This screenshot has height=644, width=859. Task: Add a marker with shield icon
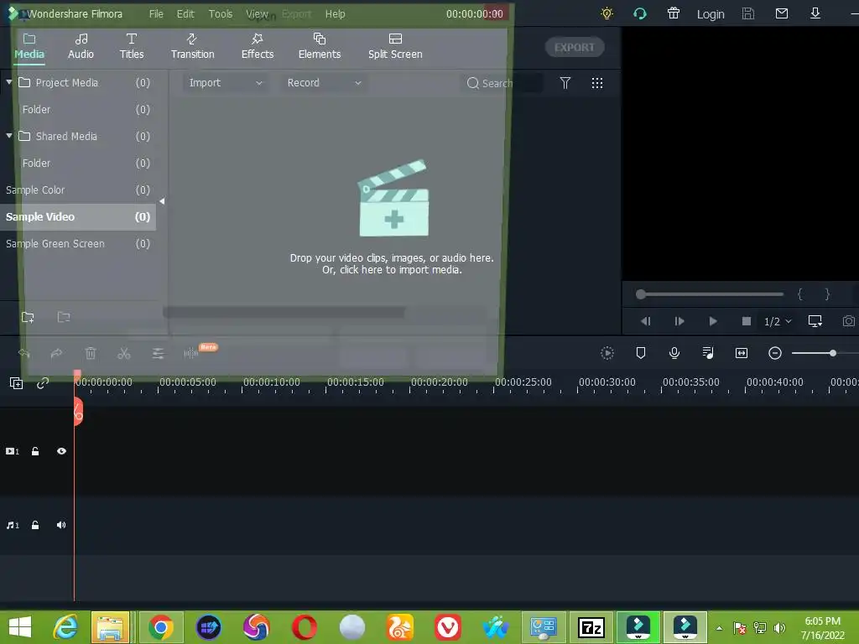pyautogui.click(x=640, y=353)
